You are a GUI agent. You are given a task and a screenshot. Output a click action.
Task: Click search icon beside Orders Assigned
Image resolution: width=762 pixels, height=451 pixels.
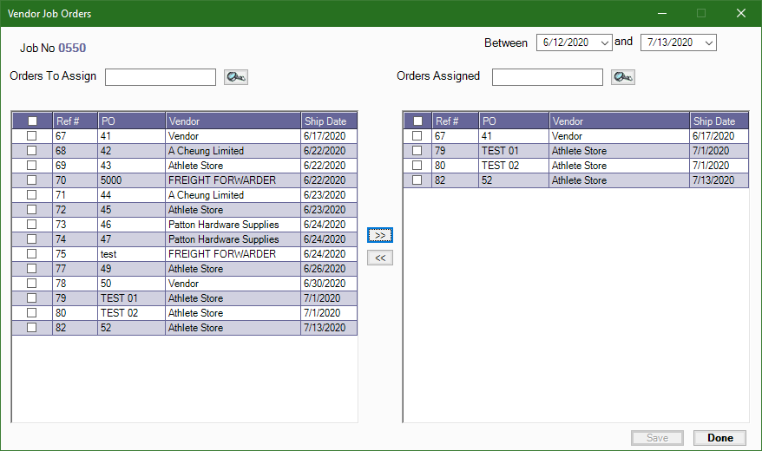point(622,77)
